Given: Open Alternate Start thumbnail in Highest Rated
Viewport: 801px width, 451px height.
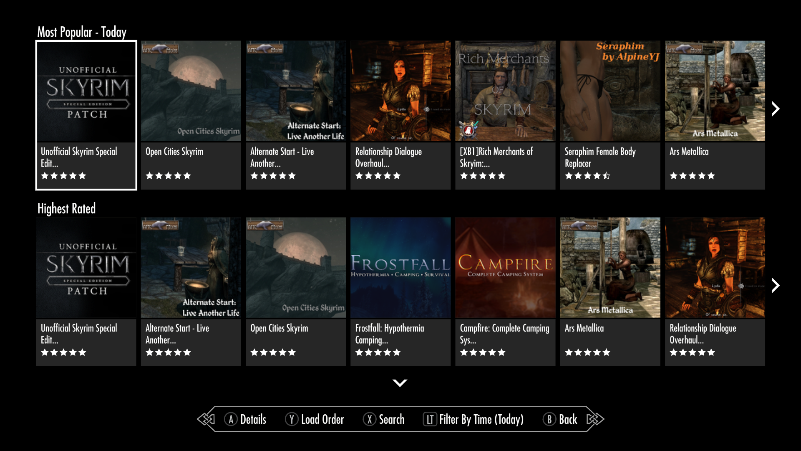Looking at the screenshot, I should 191,268.
